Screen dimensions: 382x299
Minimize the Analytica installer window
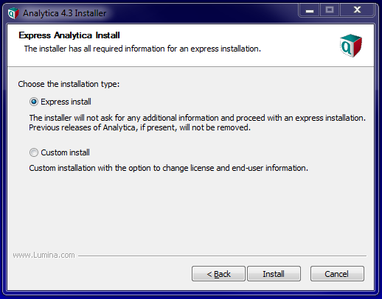[x=310, y=10]
